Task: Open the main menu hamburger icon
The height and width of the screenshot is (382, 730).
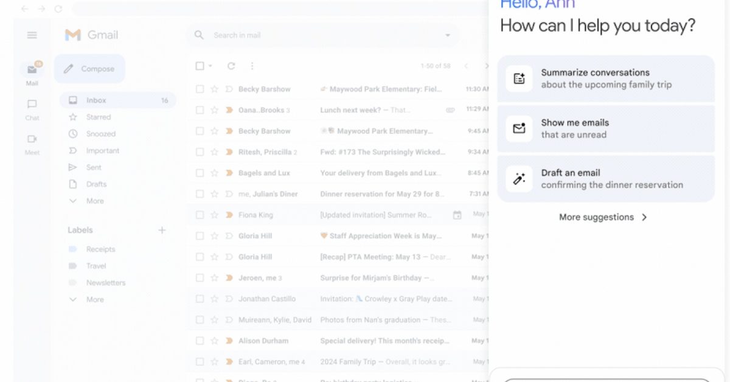Action: coord(32,35)
